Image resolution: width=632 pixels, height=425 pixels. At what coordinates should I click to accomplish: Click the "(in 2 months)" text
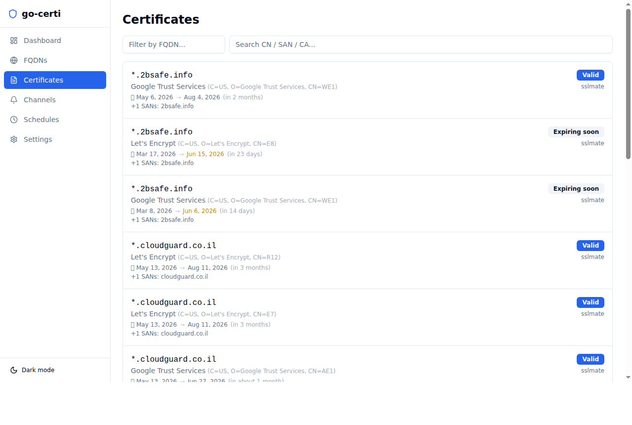pyautogui.click(x=243, y=97)
